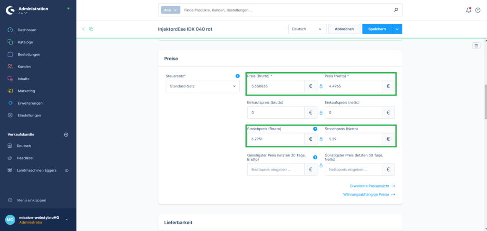Image resolution: width=487 pixels, height=231 pixels.
Task: Click the help question mark icon in header
Action: coord(477,10)
